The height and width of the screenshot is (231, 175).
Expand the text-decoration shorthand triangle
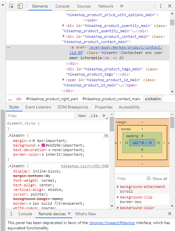50,150
